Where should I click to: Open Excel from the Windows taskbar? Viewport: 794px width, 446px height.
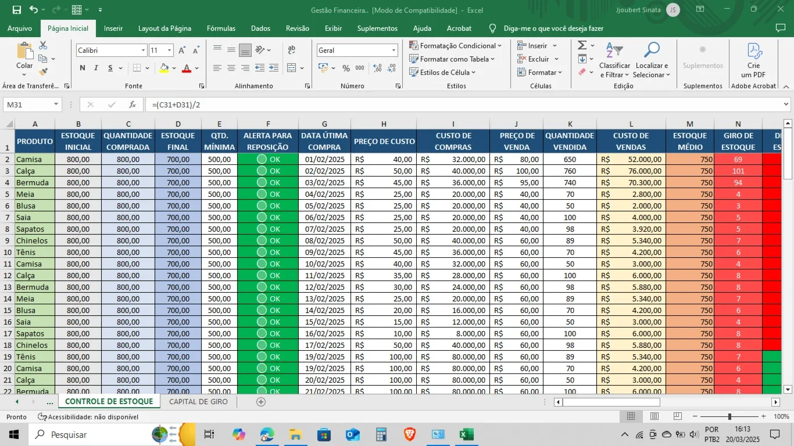pyautogui.click(x=466, y=434)
